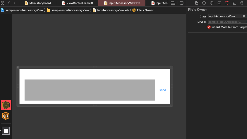Viewport: 247px width, 139px height.
Task: Click InputAccessoryView.xib in breadcrumb path
Action: coord(113,10)
